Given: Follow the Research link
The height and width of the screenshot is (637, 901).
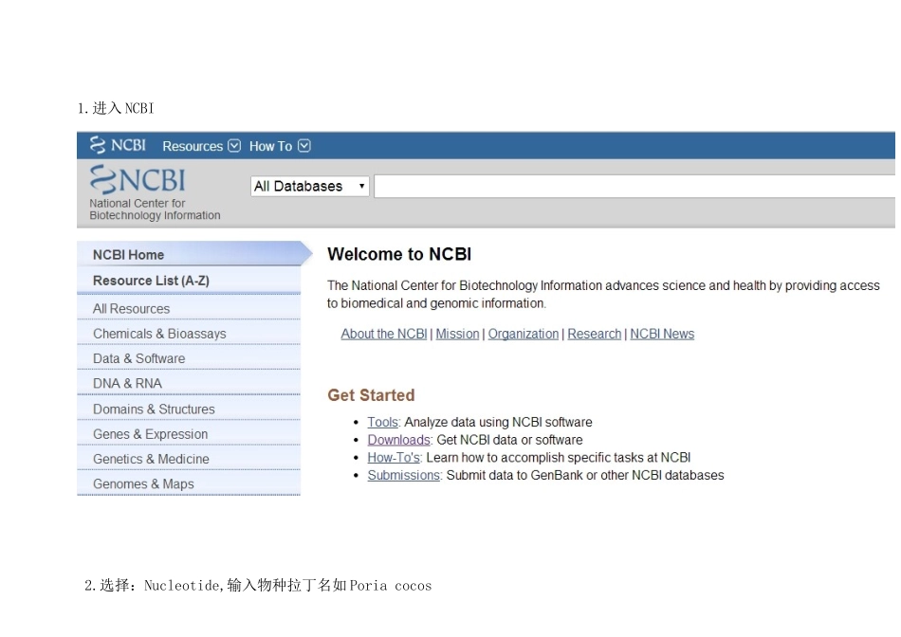Looking at the screenshot, I should 594,334.
